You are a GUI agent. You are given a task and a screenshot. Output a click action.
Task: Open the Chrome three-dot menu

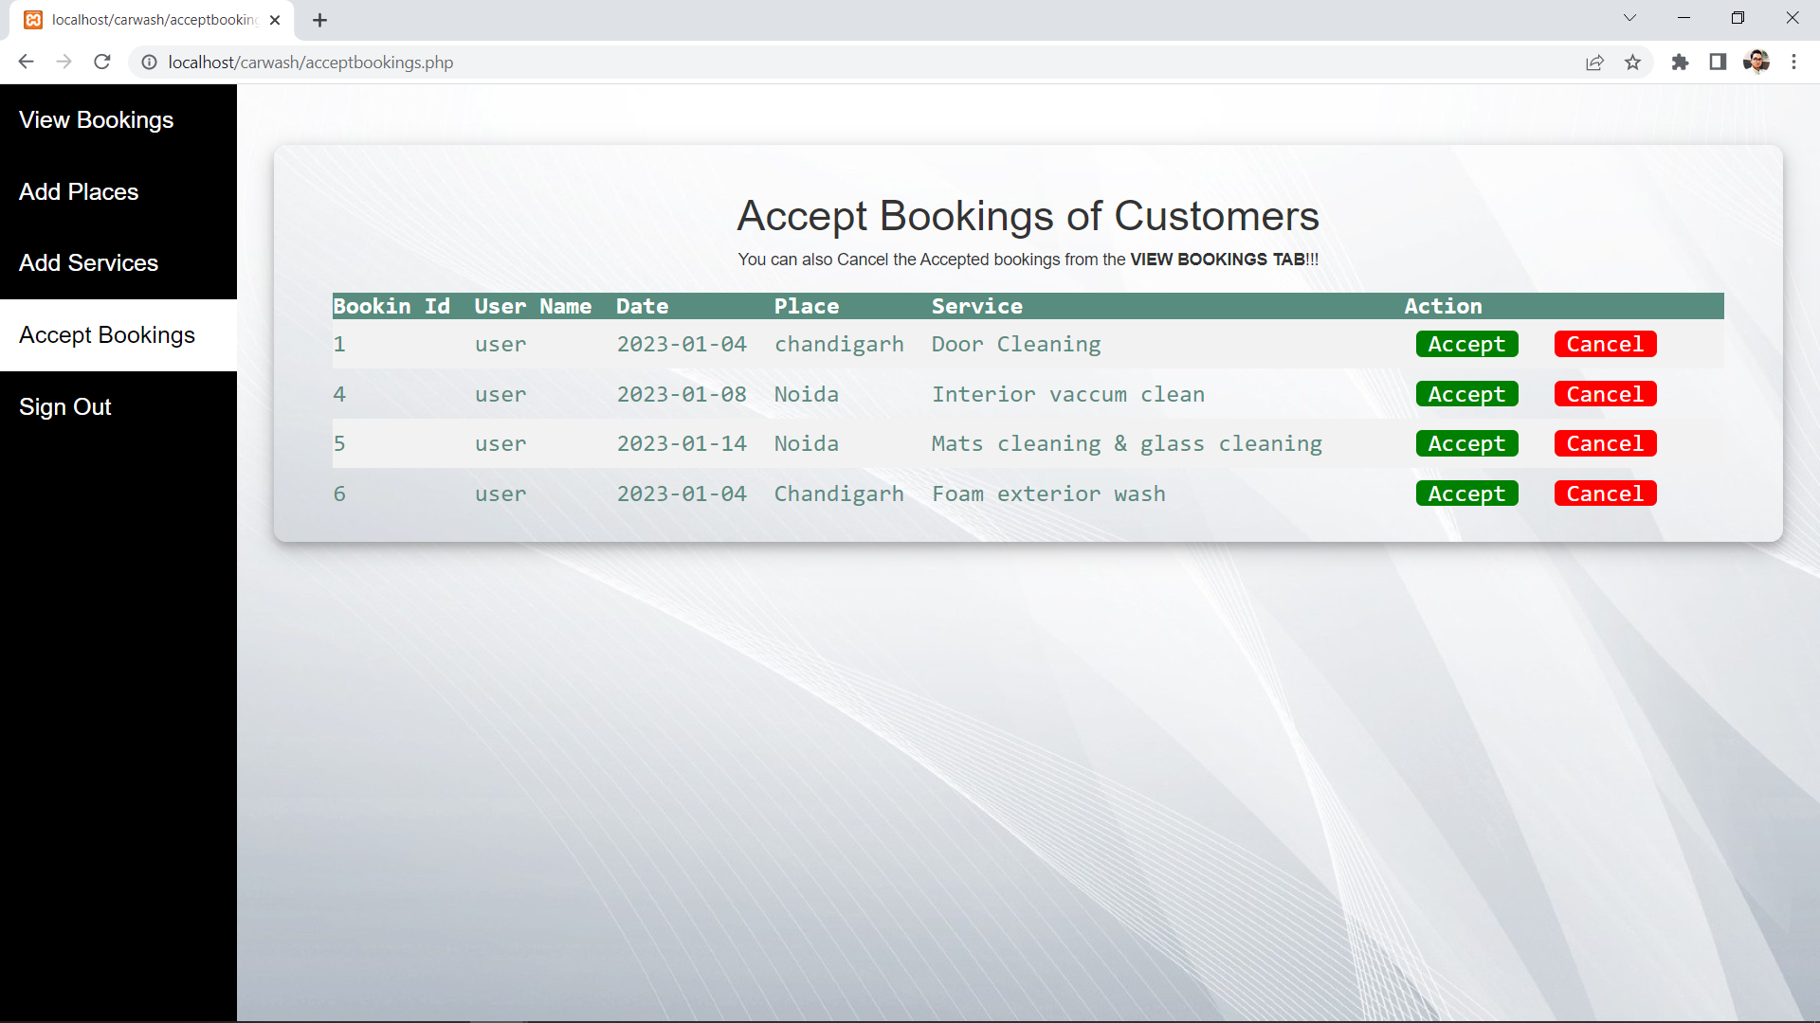[1793, 63]
